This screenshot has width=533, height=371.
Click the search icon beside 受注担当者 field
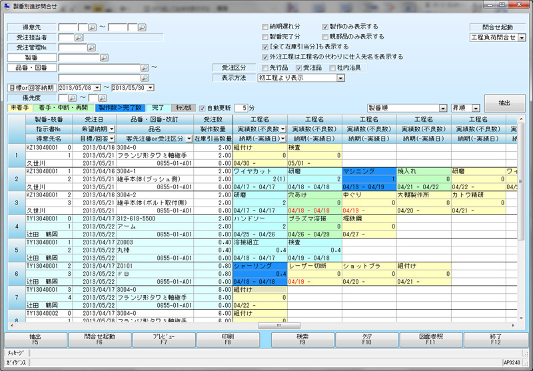click(x=78, y=38)
